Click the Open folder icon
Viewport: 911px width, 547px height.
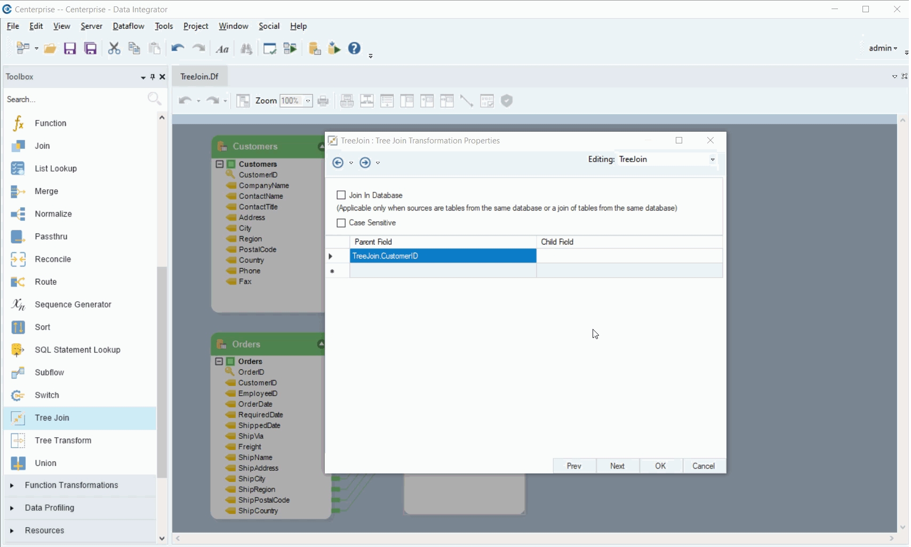pyautogui.click(x=50, y=49)
